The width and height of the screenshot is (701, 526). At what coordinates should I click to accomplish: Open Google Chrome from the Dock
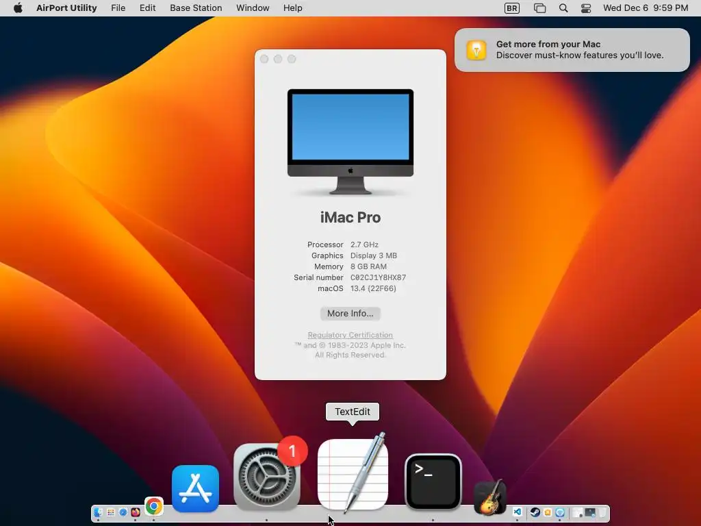(x=154, y=506)
